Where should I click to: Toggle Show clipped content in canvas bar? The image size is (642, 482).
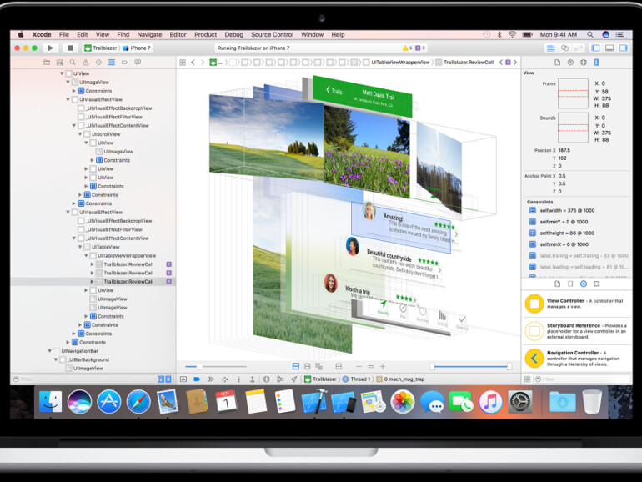(x=296, y=367)
